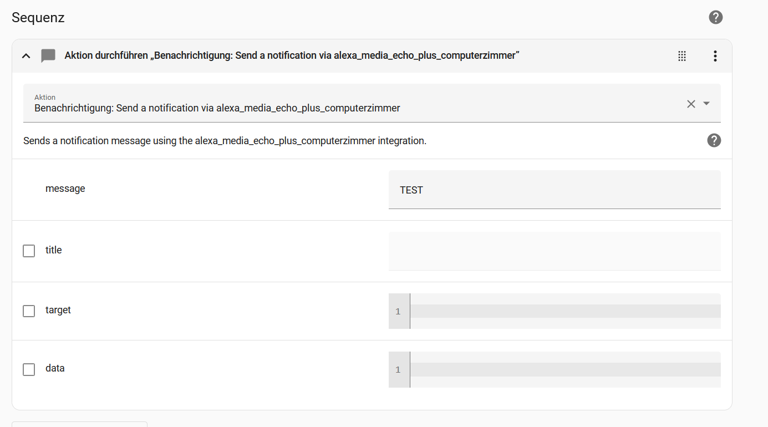Click the empty title input field
This screenshot has height=427, width=768.
tap(555, 251)
